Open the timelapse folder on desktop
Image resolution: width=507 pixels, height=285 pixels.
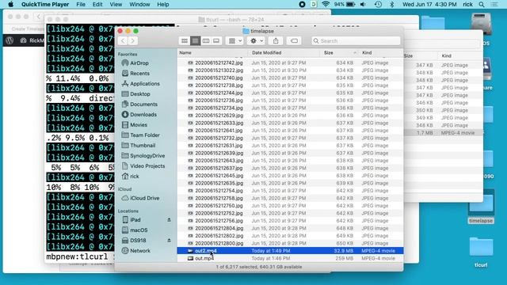click(x=481, y=207)
